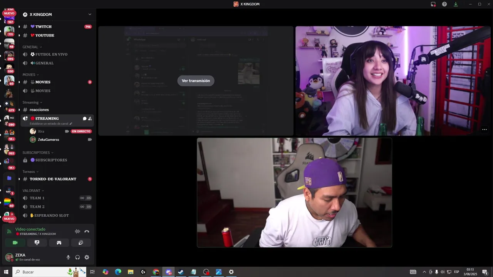Toggle noise suppression waveform icon
The height and width of the screenshot is (277, 493).
77,231
